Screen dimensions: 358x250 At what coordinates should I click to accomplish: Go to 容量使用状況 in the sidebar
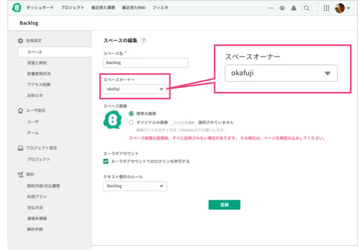click(39, 73)
